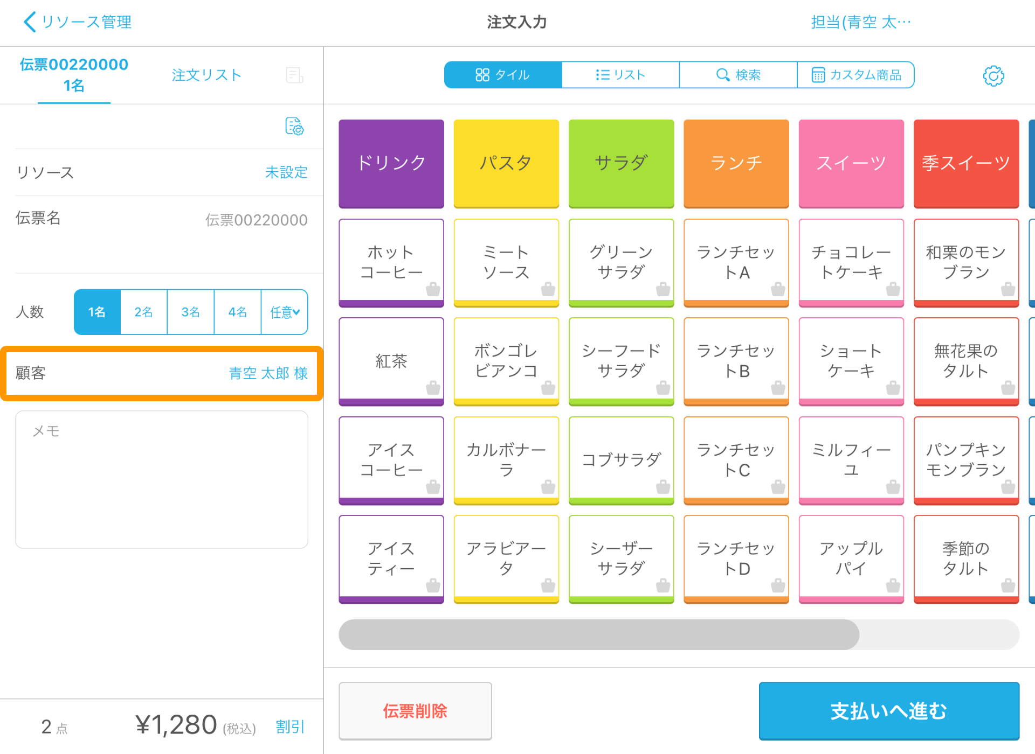Switch product view to リスト
Image resolution: width=1035 pixels, height=754 pixels.
click(x=620, y=75)
